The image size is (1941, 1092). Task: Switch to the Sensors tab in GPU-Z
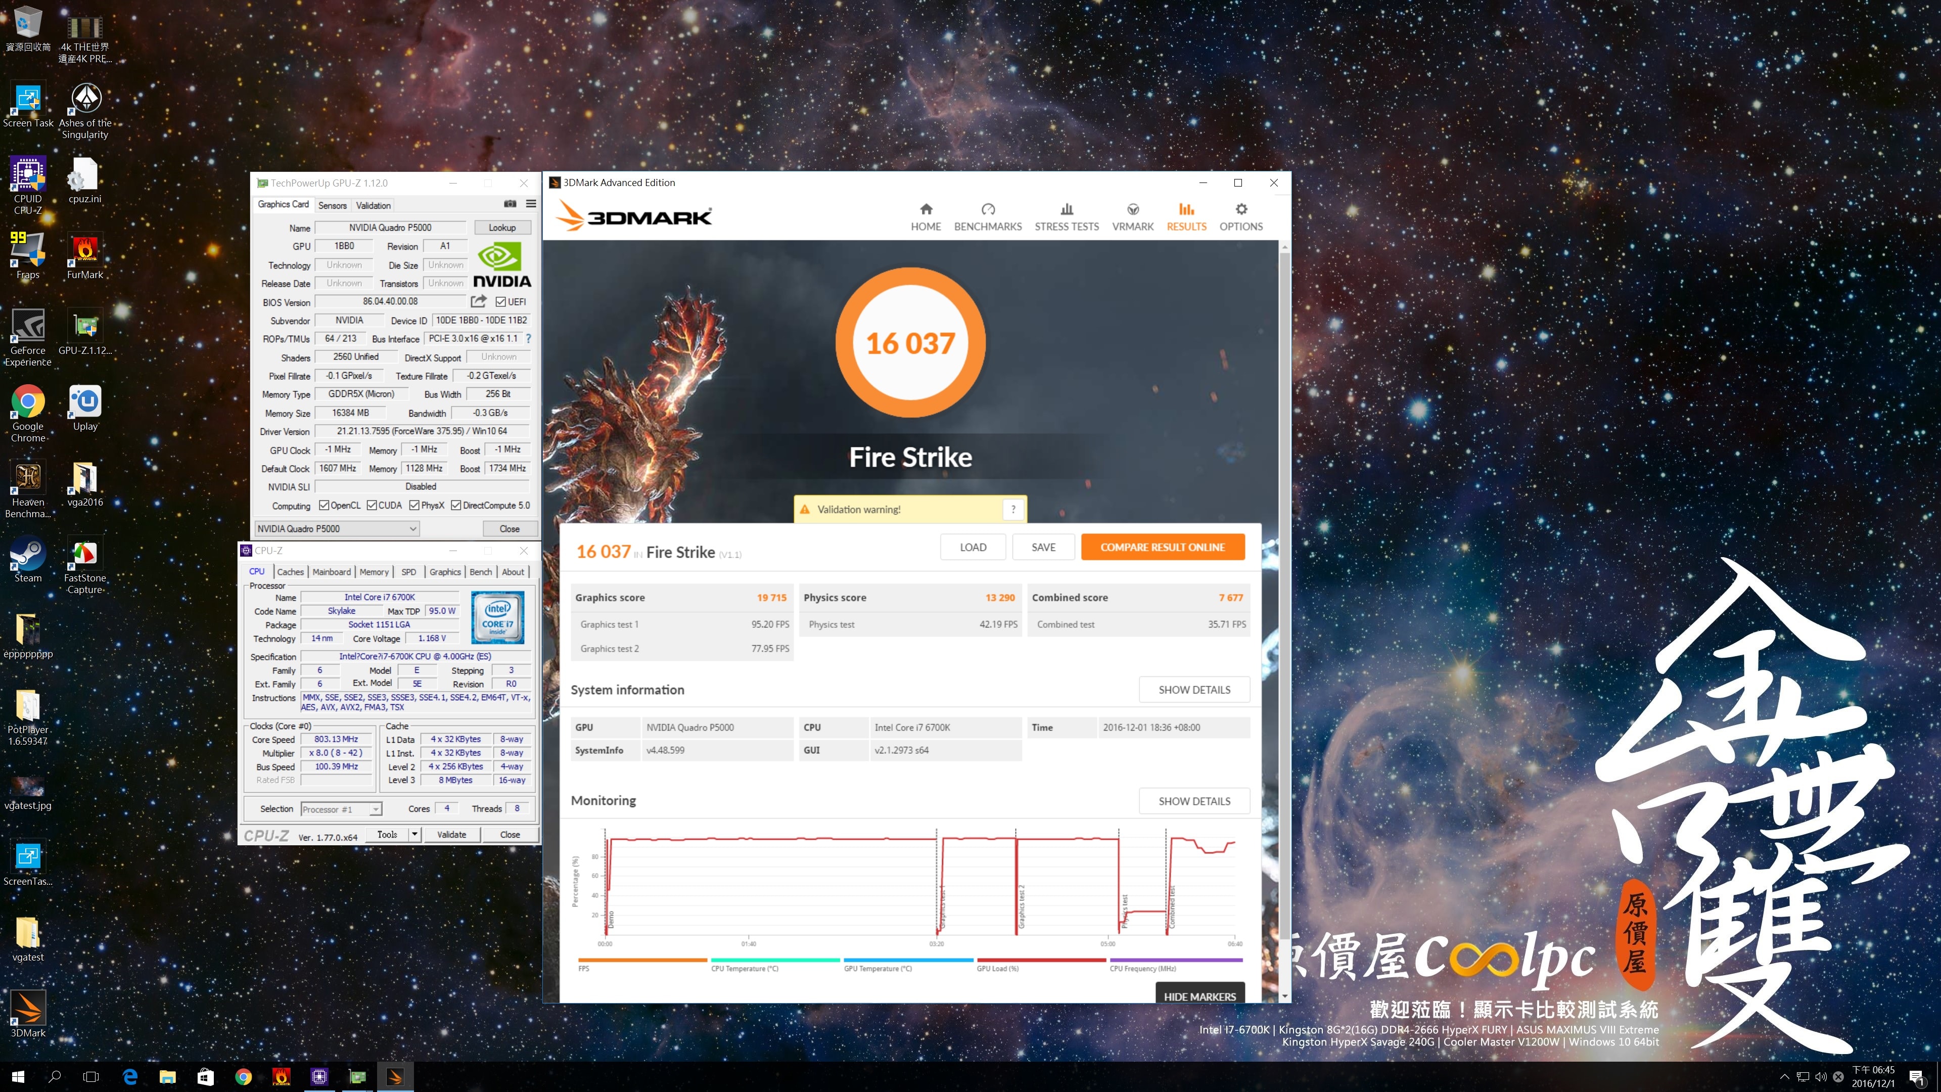(x=332, y=205)
